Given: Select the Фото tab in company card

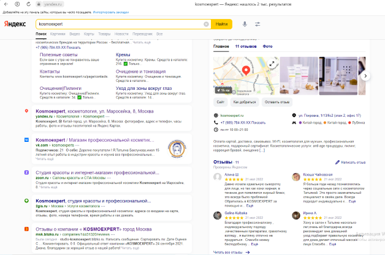Looking at the screenshot, I should [268, 46].
